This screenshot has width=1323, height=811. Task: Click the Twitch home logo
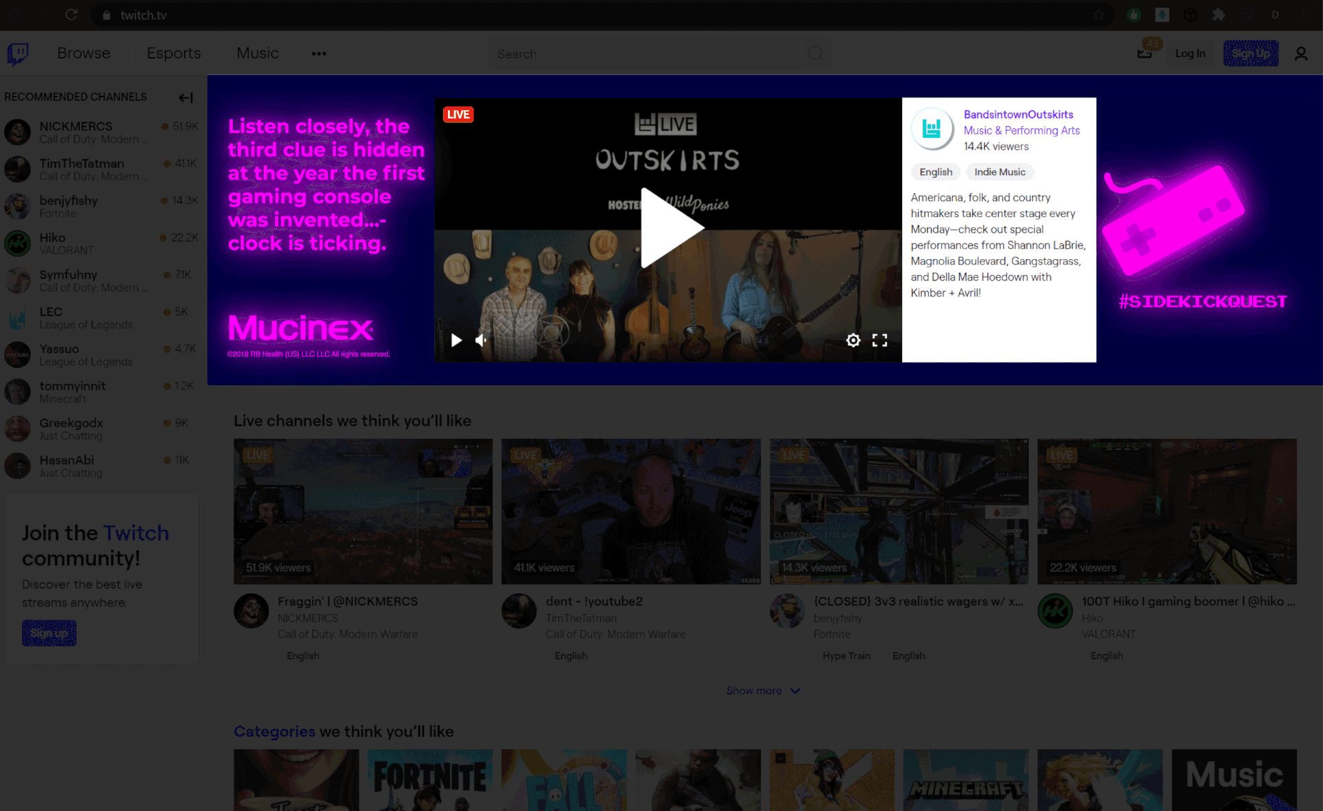[x=18, y=53]
